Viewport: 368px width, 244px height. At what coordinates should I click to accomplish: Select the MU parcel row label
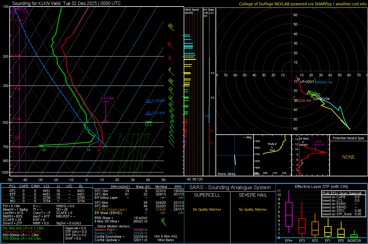click(x=12, y=201)
